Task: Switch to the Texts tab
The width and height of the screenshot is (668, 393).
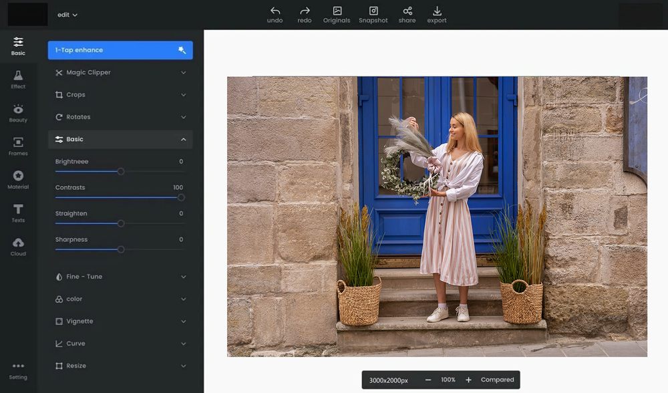Action: (x=18, y=213)
